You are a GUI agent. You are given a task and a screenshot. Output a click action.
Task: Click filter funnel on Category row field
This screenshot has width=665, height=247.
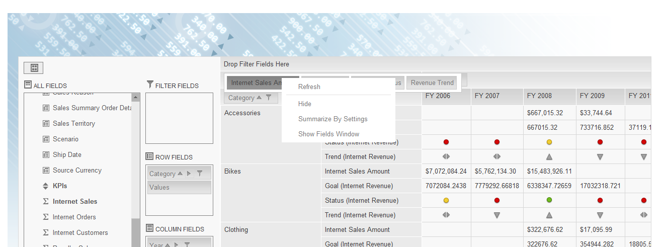200,174
